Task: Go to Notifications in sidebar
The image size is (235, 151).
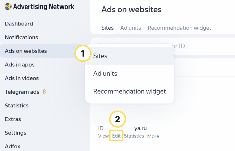Action: (21, 37)
